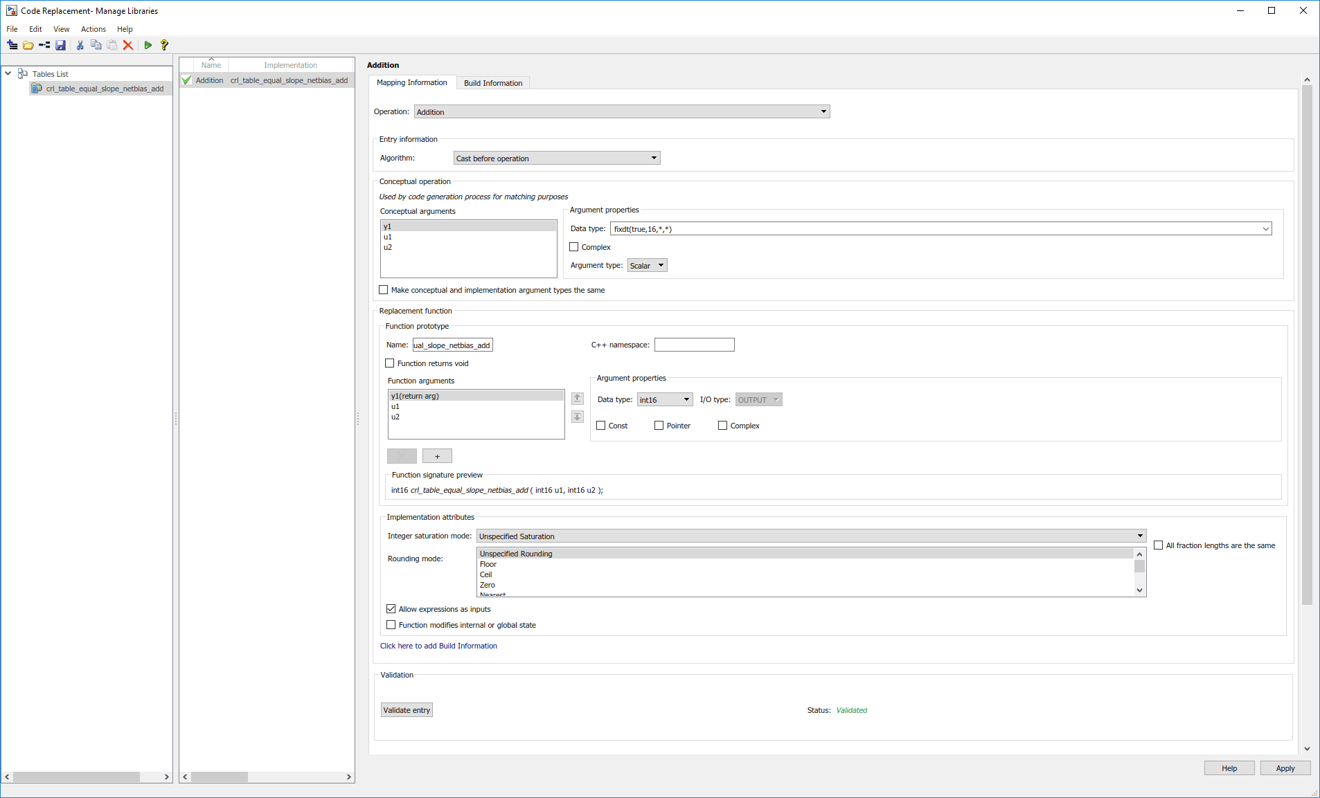Click the 'Click here to add Build Information' link

click(x=438, y=646)
